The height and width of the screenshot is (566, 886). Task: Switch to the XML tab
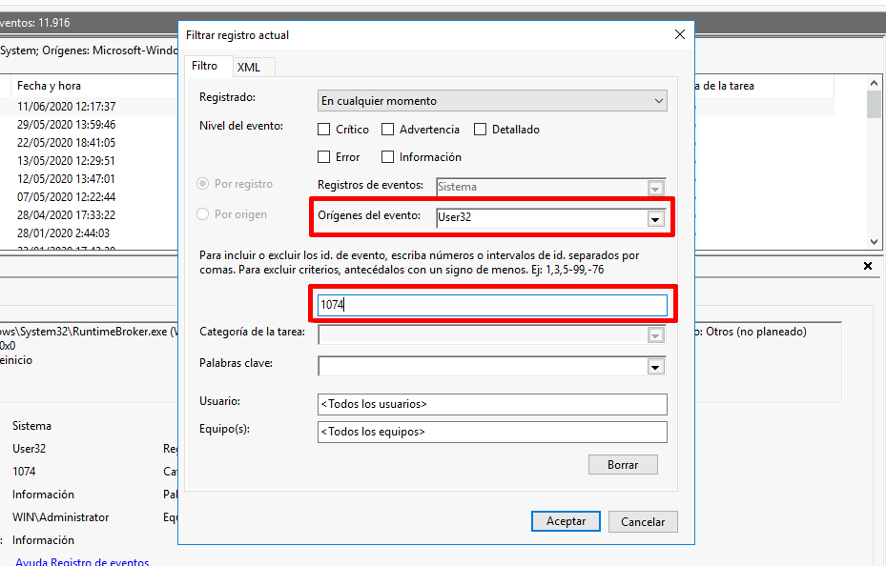coord(252,68)
